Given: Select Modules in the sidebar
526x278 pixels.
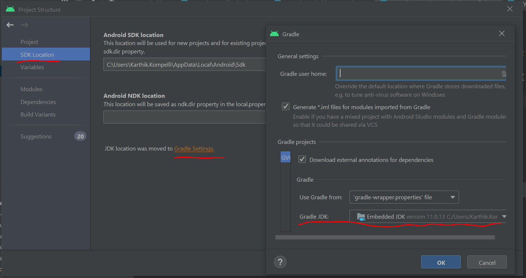Looking at the screenshot, I should (31, 89).
